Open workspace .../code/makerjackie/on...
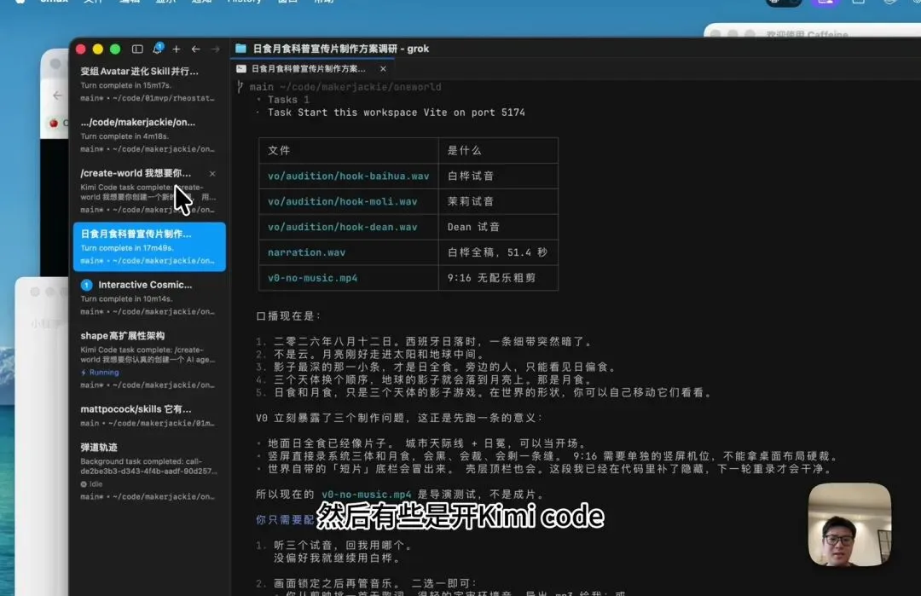This screenshot has width=921, height=596. coord(148,135)
